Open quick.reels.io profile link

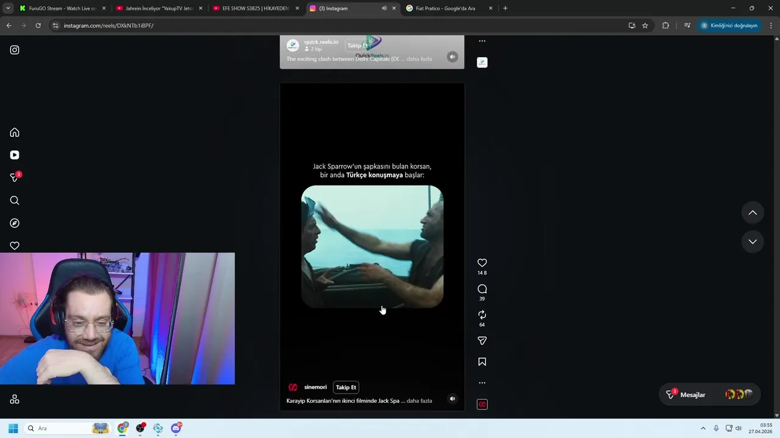pyautogui.click(x=321, y=42)
